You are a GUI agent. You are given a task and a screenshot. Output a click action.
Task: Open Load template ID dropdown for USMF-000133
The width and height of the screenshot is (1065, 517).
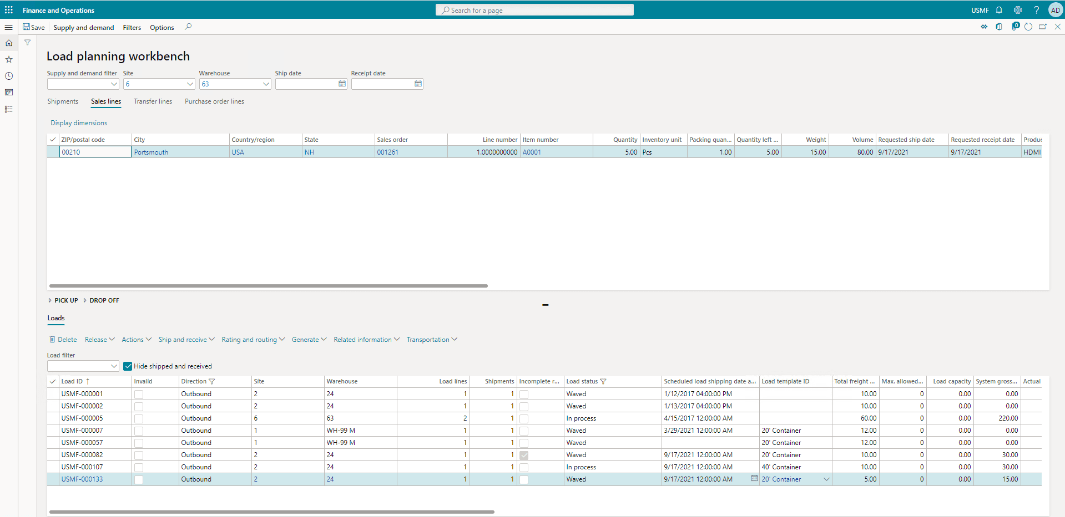[826, 479]
